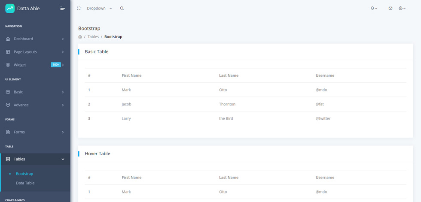Click Thornton cell in Basic Table

(x=227, y=104)
